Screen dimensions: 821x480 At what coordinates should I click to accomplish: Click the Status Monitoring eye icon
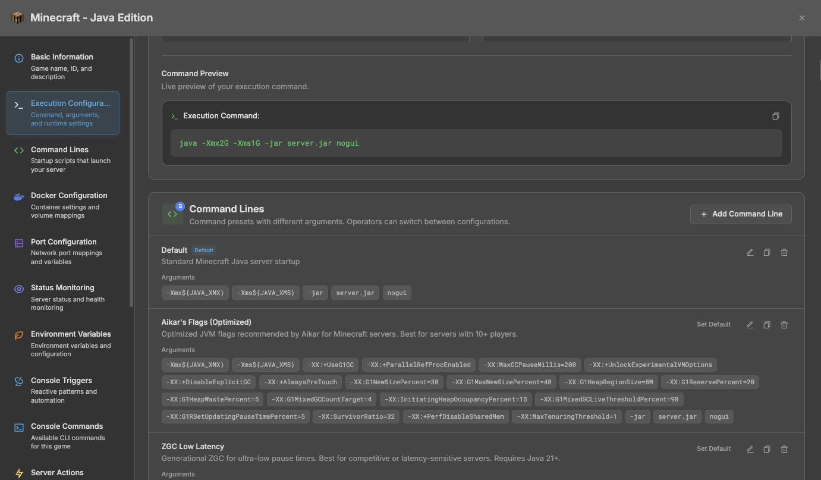click(x=18, y=287)
